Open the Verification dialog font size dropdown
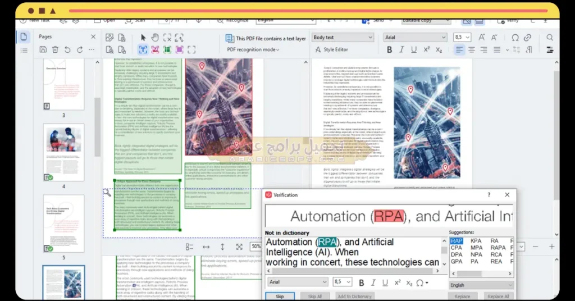 click(343, 281)
